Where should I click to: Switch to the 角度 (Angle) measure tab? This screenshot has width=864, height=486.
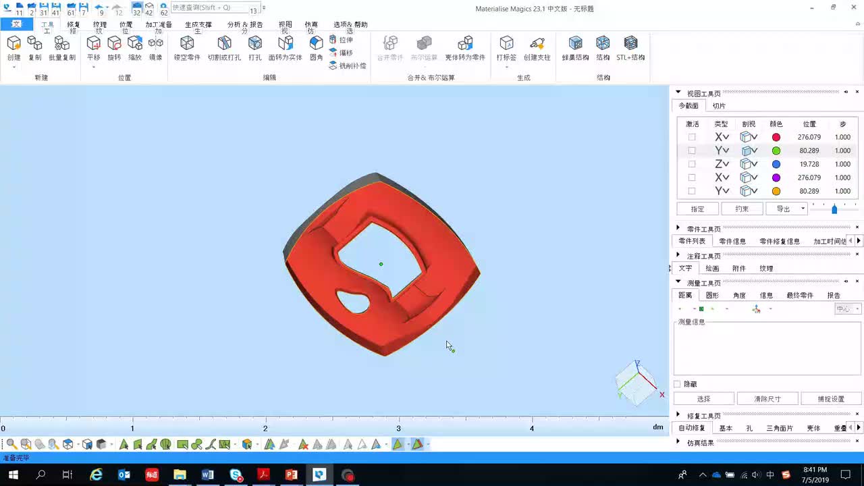coord(739,295)
